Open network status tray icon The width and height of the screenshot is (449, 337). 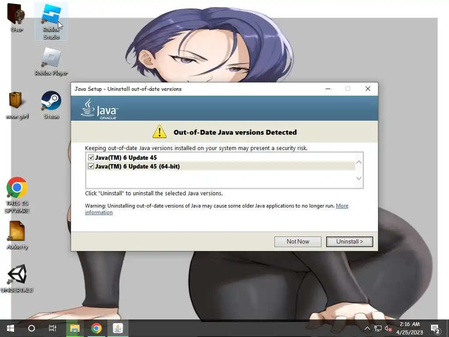[x=378, y=328]
